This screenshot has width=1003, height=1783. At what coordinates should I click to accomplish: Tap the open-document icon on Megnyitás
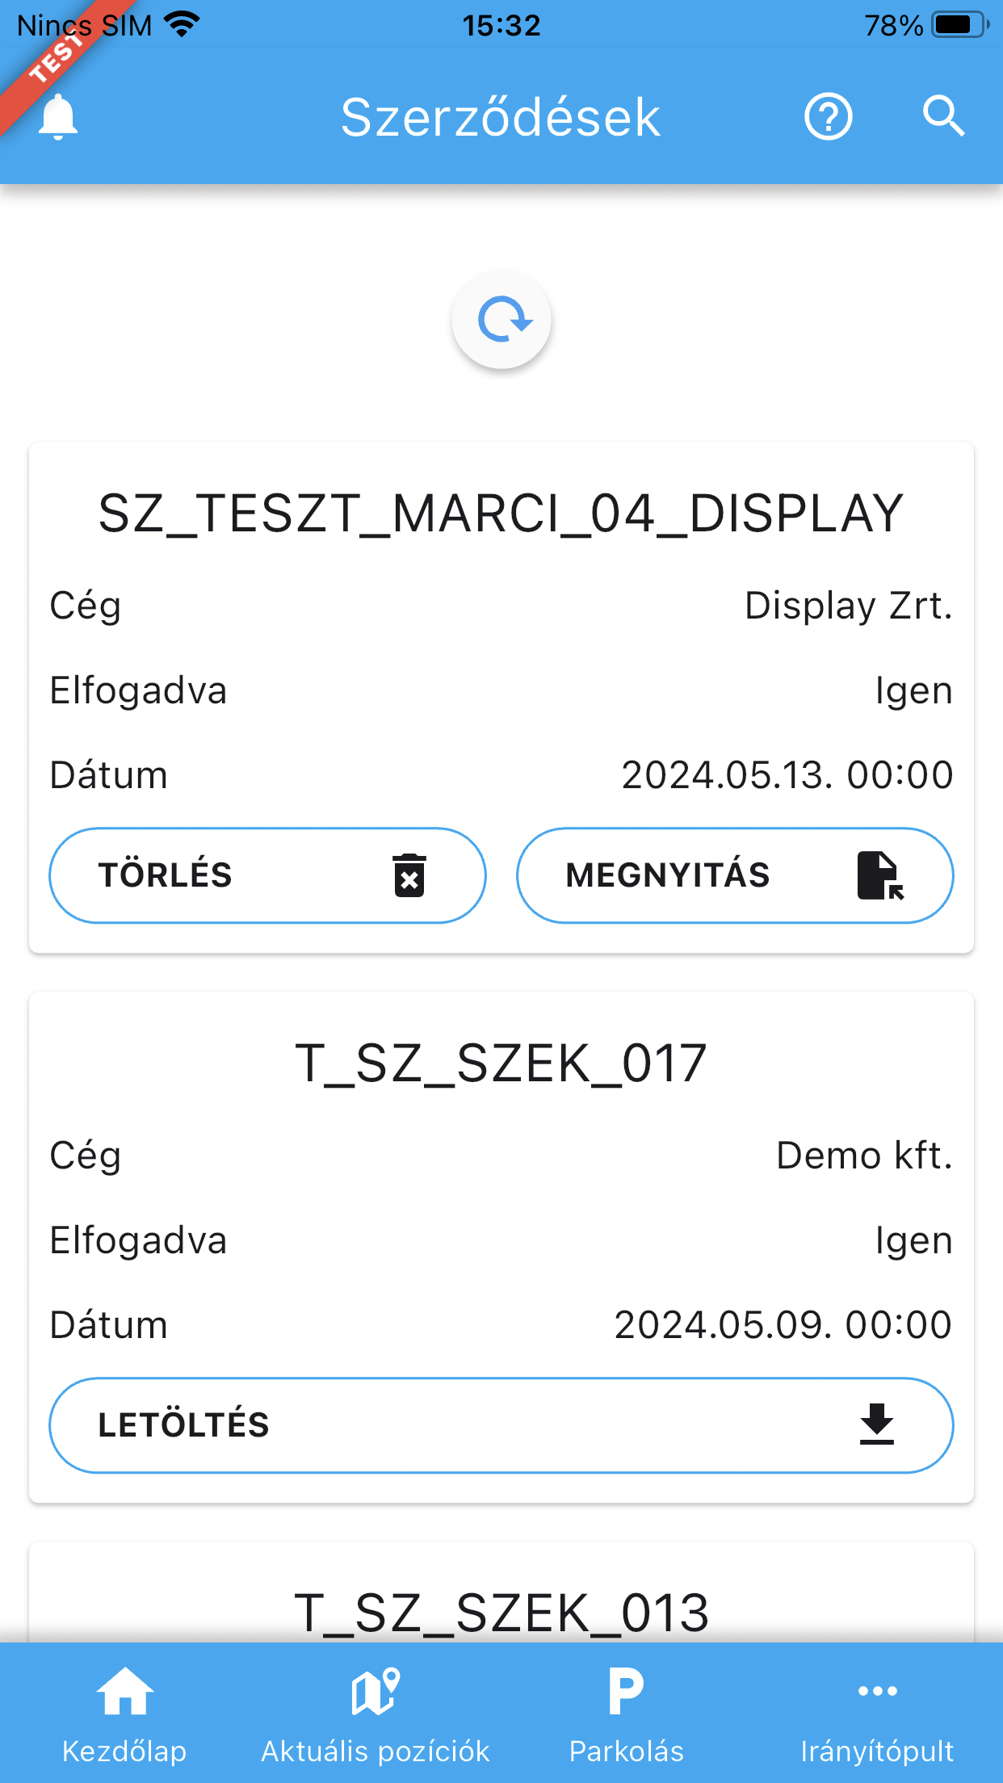coord(879,875)
